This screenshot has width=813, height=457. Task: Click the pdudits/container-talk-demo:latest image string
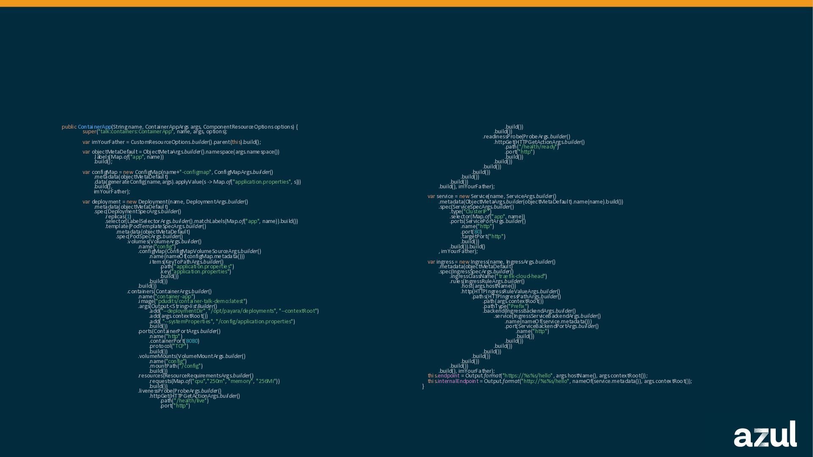point(201,301)
